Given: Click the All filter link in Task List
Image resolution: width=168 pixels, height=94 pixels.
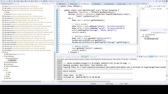Looking at the screenshot, I should click(x=154, y=9).
